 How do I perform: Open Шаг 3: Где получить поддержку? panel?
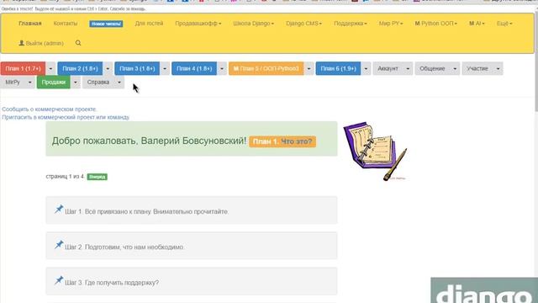[x=192, y=281]
